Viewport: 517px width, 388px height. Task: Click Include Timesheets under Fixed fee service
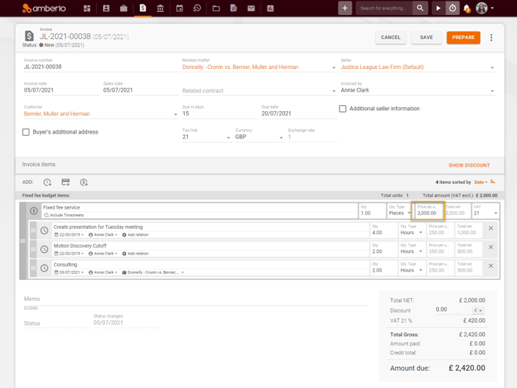pyautogui.click(x=65, y=215)
